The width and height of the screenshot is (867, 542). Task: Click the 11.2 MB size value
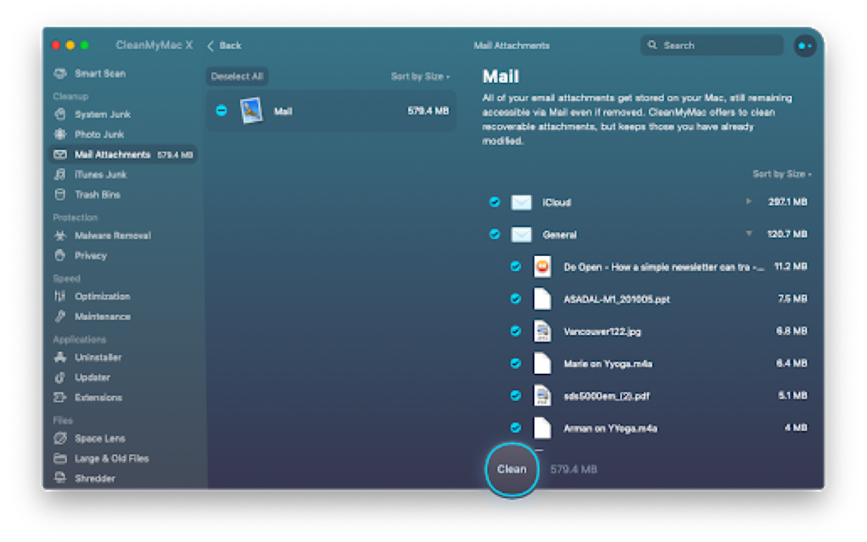[791, 267]
